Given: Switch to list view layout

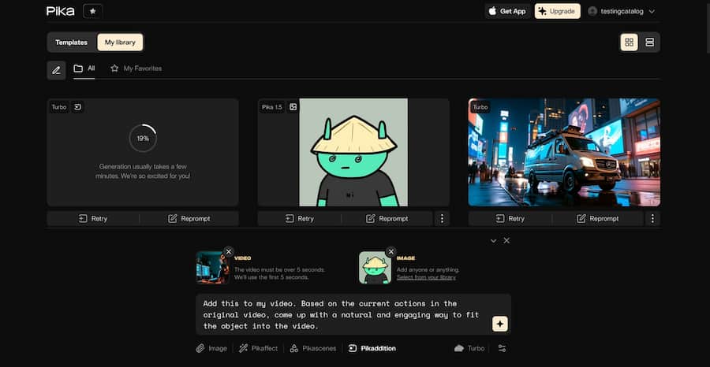Looking at the screenshot, I should [x=650, y=42].
